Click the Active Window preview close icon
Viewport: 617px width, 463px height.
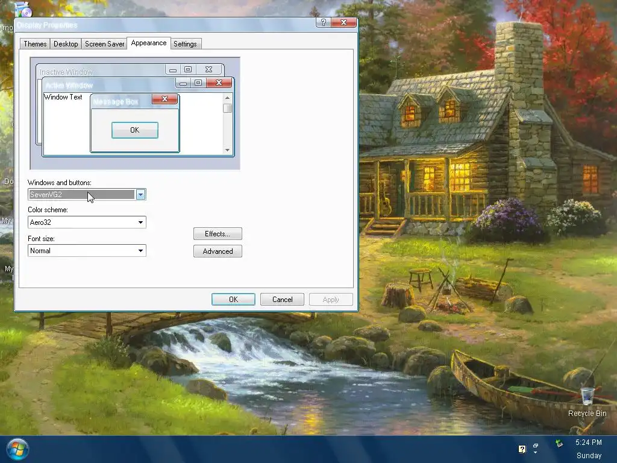(219, 82)
